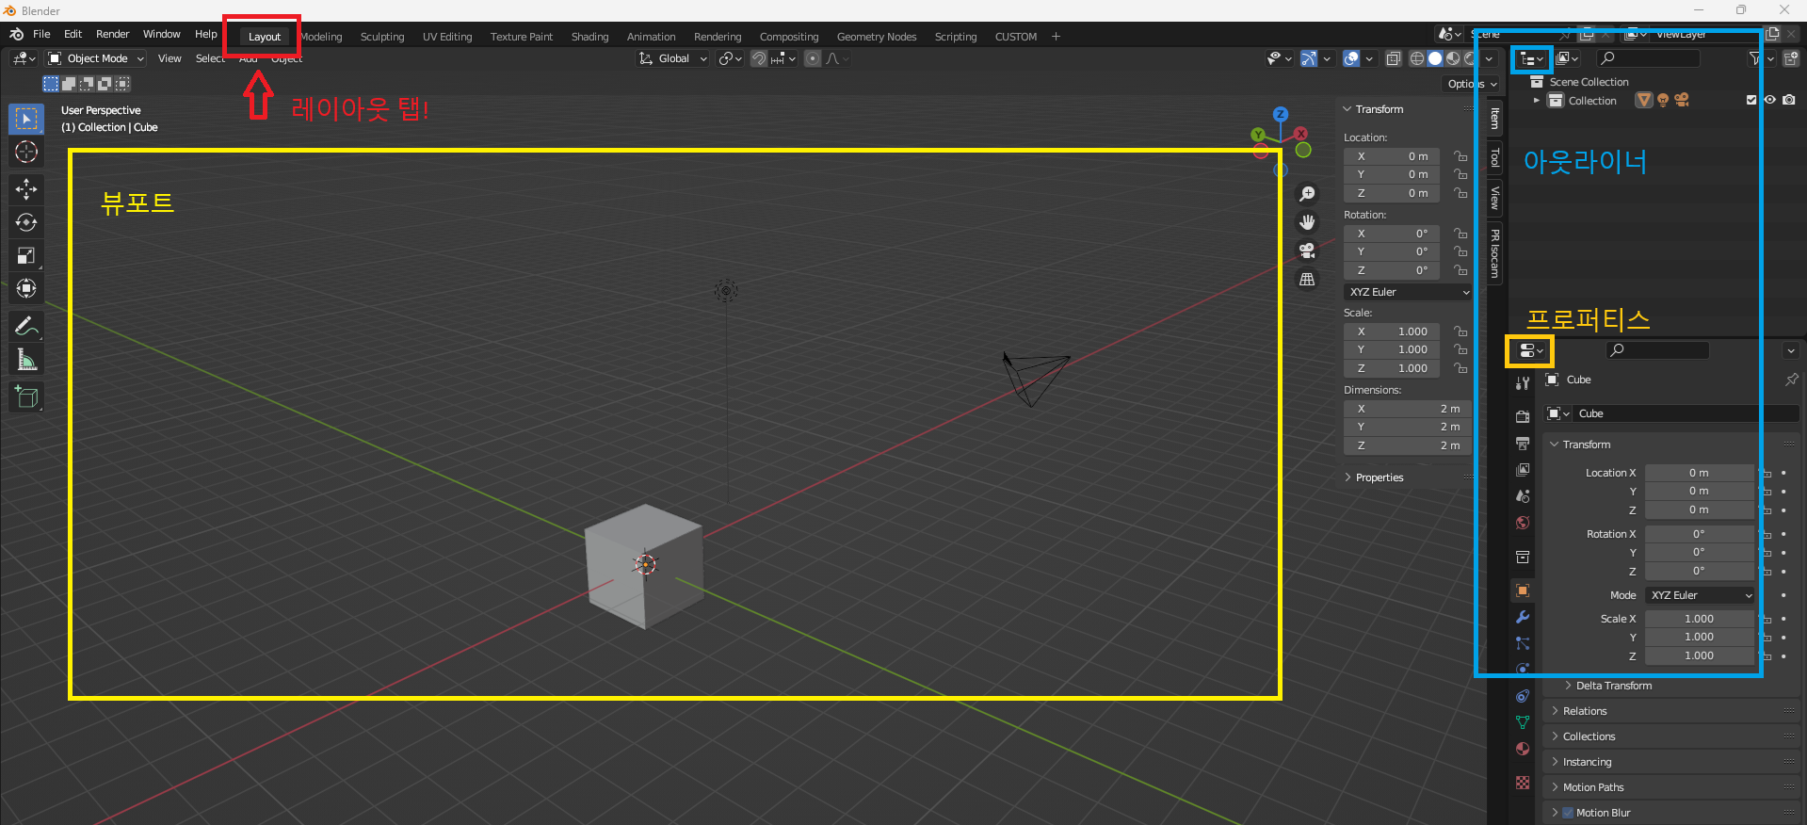The width and height of the screenshot is (1807, 825).
Task: Switch to solid viewport shading
Action: (1435, 58)
